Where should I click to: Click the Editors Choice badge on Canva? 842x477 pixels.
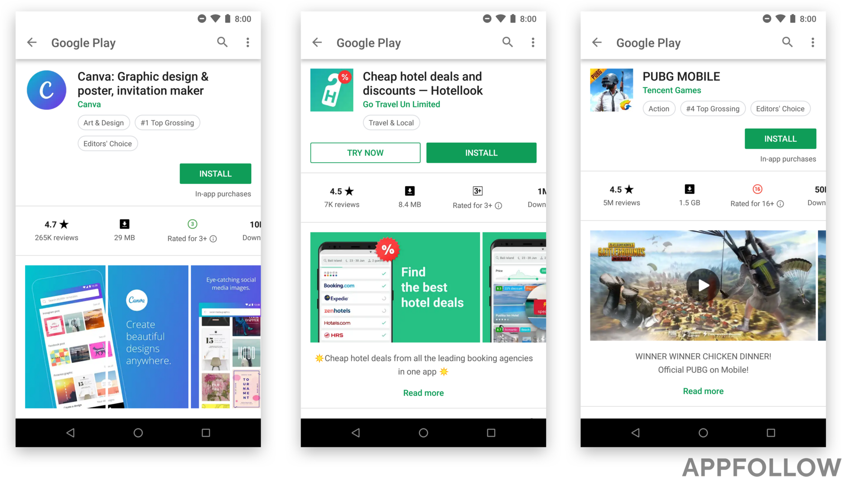pos(107,144)
